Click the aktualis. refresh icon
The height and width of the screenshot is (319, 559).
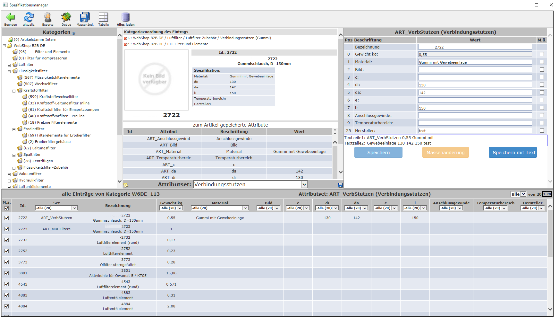[x=29, y=17]
